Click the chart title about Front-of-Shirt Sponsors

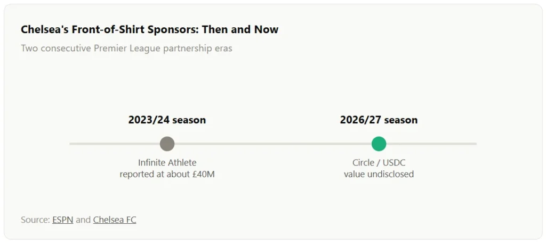coord(150,29)
